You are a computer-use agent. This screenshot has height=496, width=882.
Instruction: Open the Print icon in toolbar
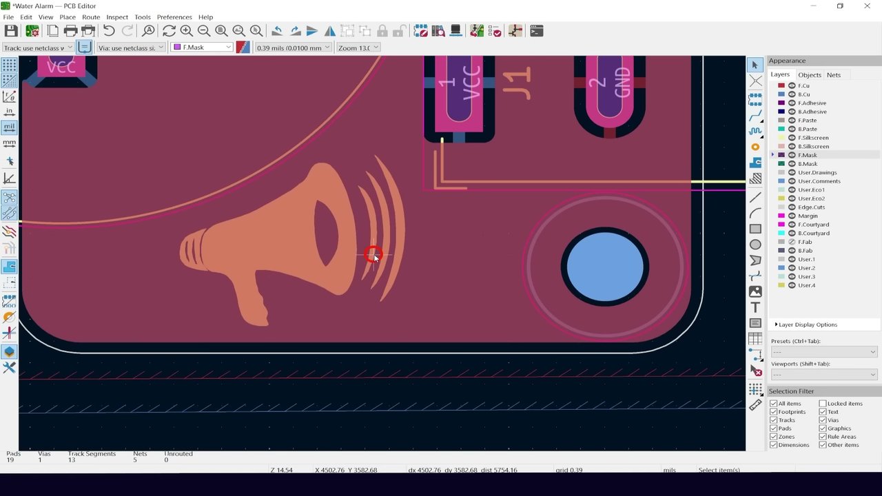point(70,31)
